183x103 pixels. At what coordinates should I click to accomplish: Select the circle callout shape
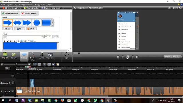tap(37, 23)
